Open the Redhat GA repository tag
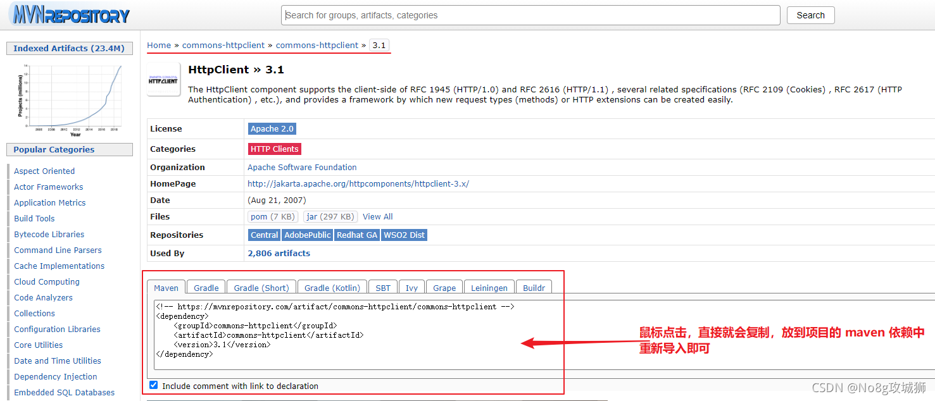The image size is (935, 401). 357,235
